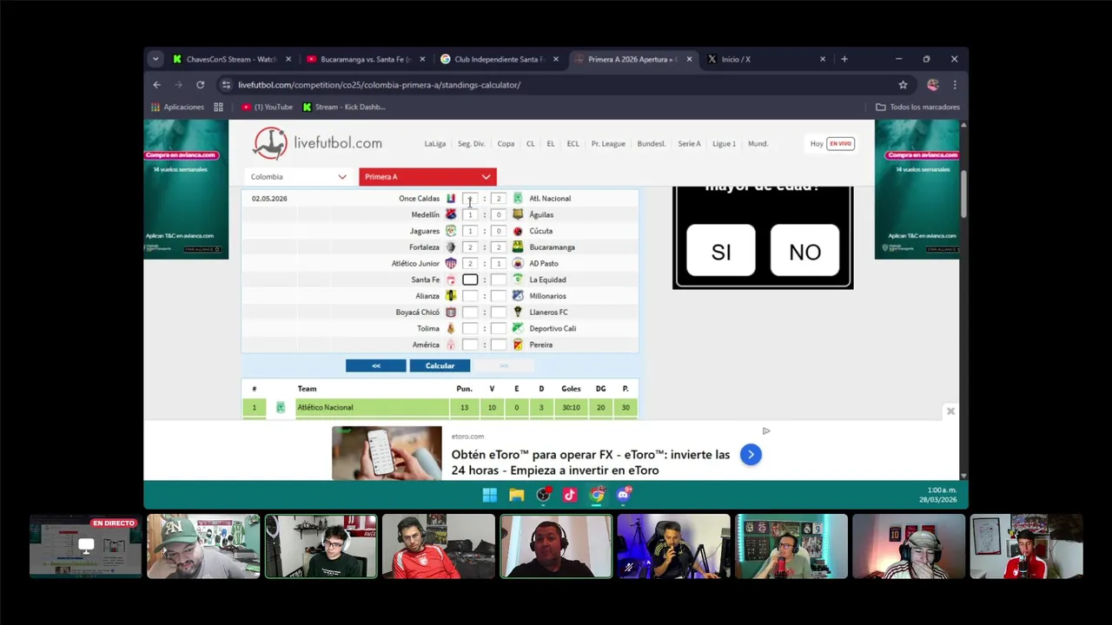Go back with the browser back arrow

156,84
